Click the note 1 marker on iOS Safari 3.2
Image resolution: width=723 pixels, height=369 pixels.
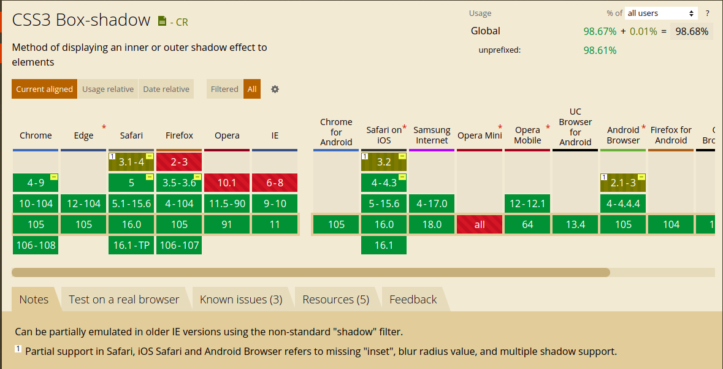[x=365, y=157]
